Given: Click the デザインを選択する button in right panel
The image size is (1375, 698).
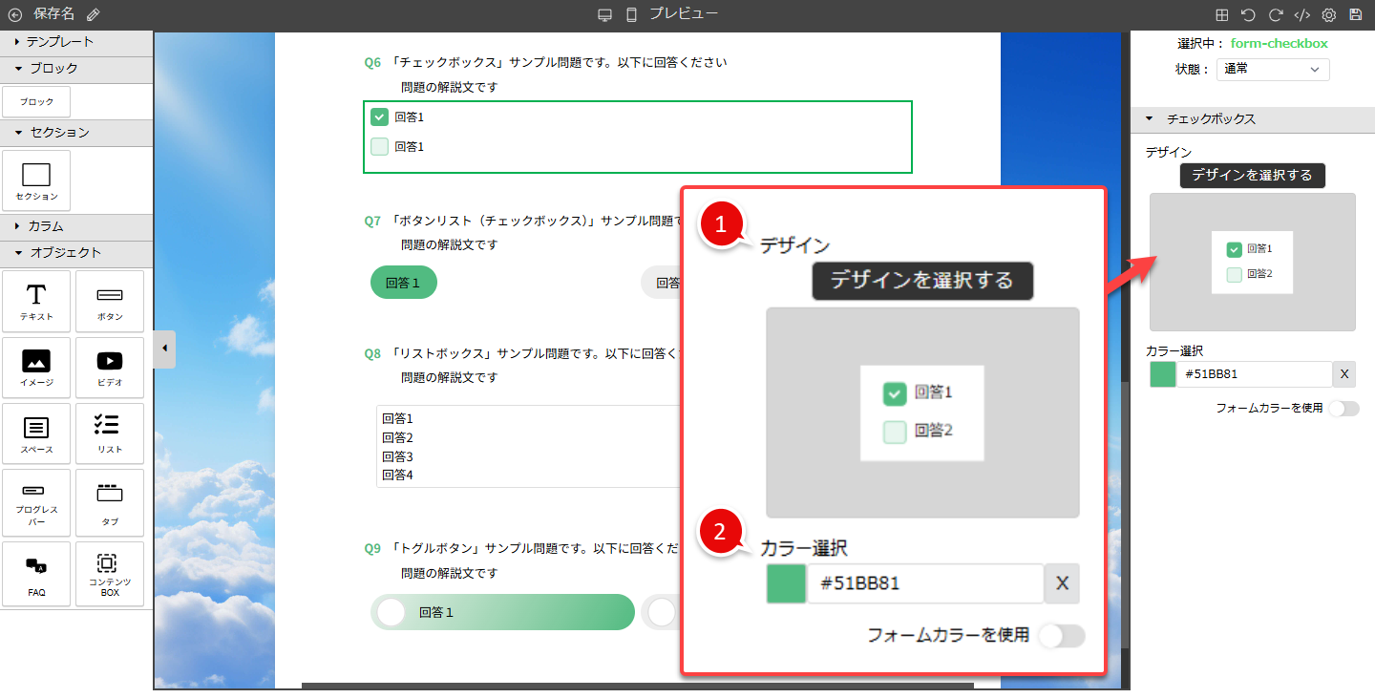Looking at the screenshot, I should click(x=1252, y=176).
